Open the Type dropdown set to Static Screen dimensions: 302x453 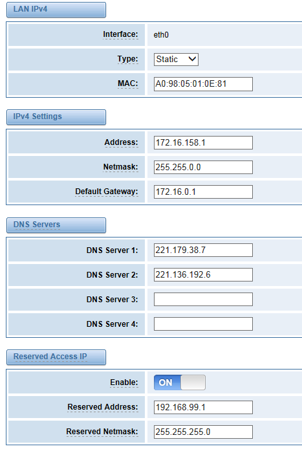[176, 60]
